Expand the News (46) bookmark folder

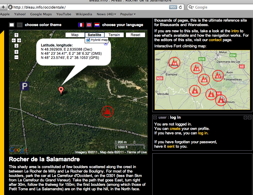(106, 14)
